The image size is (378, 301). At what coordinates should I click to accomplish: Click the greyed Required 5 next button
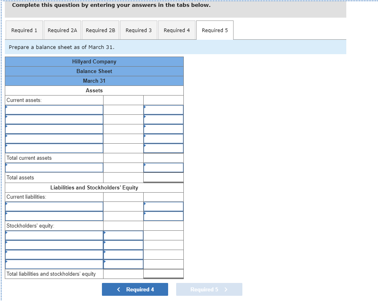[209, 289]
